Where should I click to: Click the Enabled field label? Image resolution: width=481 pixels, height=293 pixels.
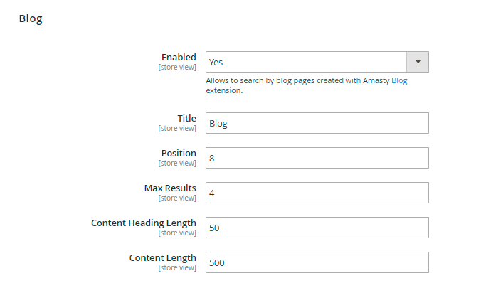[x=179, y=58]
